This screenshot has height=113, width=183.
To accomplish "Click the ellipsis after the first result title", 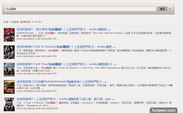I will pyautogui.click(x=109, y=30).
